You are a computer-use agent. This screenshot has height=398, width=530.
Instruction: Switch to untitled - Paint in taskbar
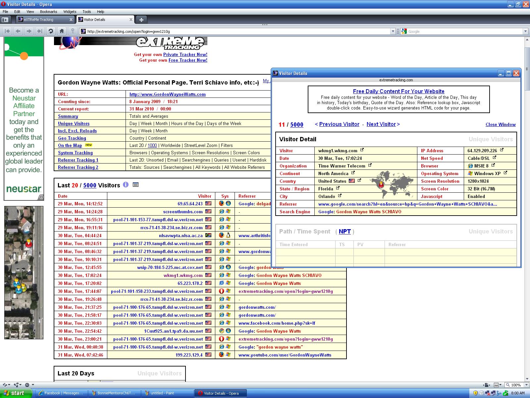[167, 393]
